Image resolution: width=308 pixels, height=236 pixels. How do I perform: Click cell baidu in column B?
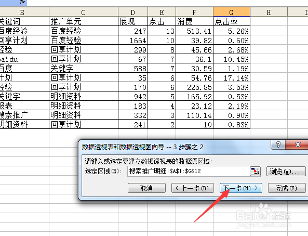24,59
